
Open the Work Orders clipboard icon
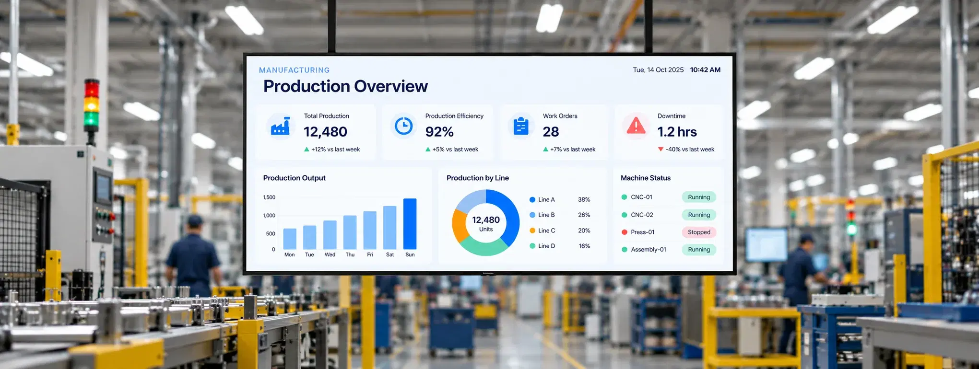[521, 126]
